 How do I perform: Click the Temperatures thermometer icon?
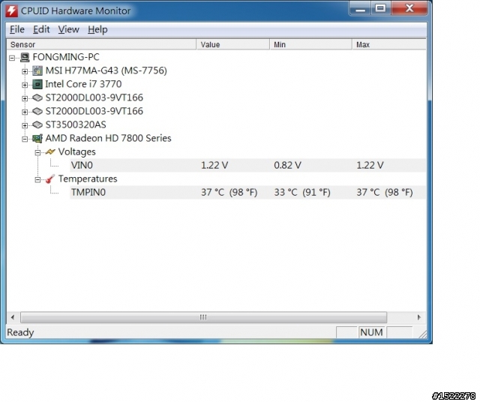50,179
